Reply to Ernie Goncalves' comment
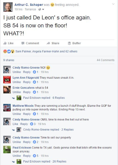The height and width of the screenshot is (165, 118). tap(27, 92)
